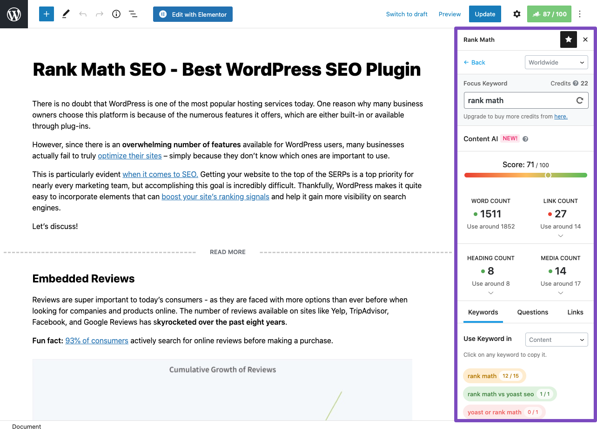597x432 pixels.
Task: Undo the last change
Action: (83, 14)
